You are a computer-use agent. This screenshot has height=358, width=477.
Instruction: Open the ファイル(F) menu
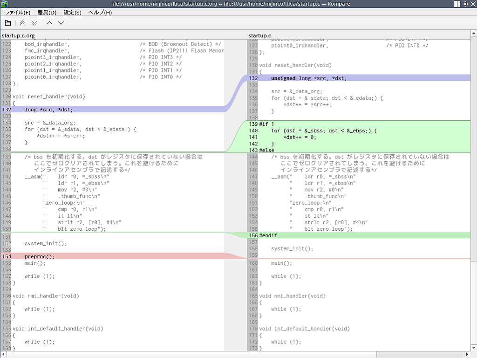[18, 13]
